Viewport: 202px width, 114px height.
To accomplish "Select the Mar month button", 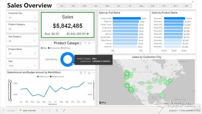I will 85,6.
